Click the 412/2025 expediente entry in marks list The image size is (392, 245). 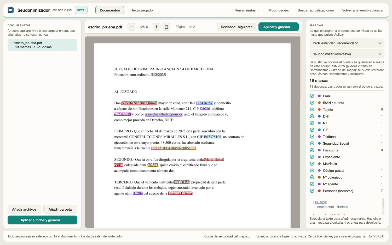(346, 205)
